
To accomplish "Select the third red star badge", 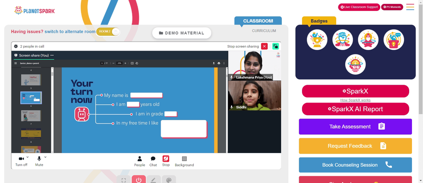I will coord(368,40).
